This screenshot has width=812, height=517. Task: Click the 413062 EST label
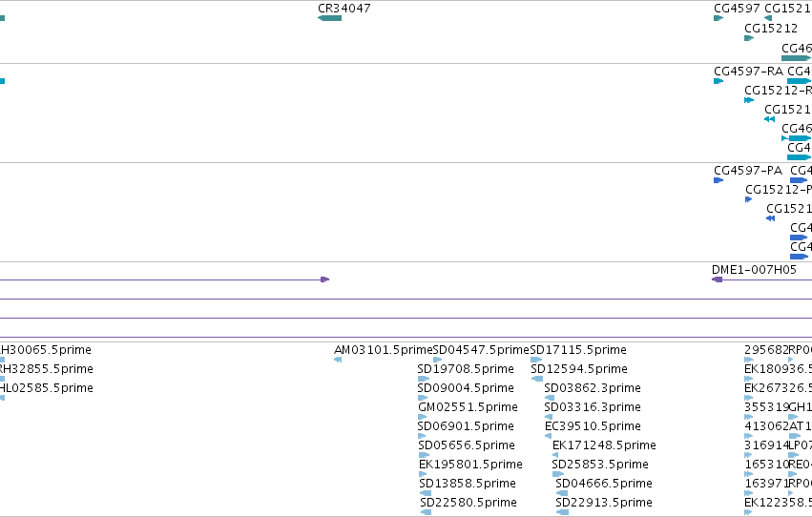coord(766,426)
